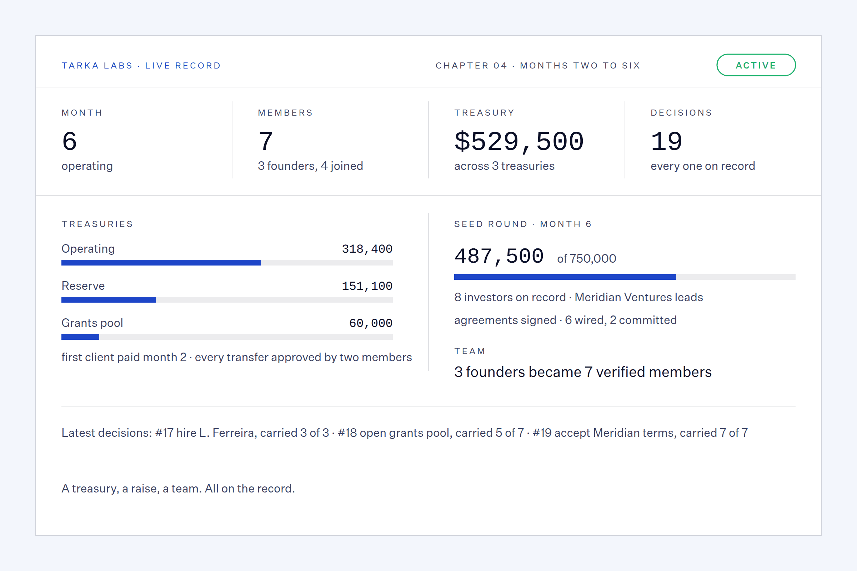The image size is (857, 571).
Task: Click the Grants pool progress bar
Action: [x=227, y=337]
